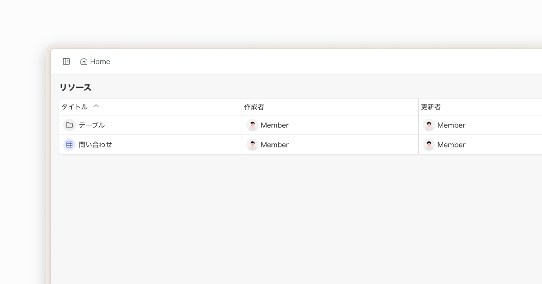Select creator Member text in 問い合わせ row
Viewport: 542px width, 284px height.
click(275, 145)
